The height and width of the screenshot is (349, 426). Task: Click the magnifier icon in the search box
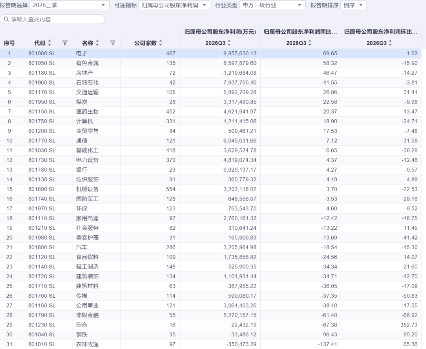[x=6, y=19]
